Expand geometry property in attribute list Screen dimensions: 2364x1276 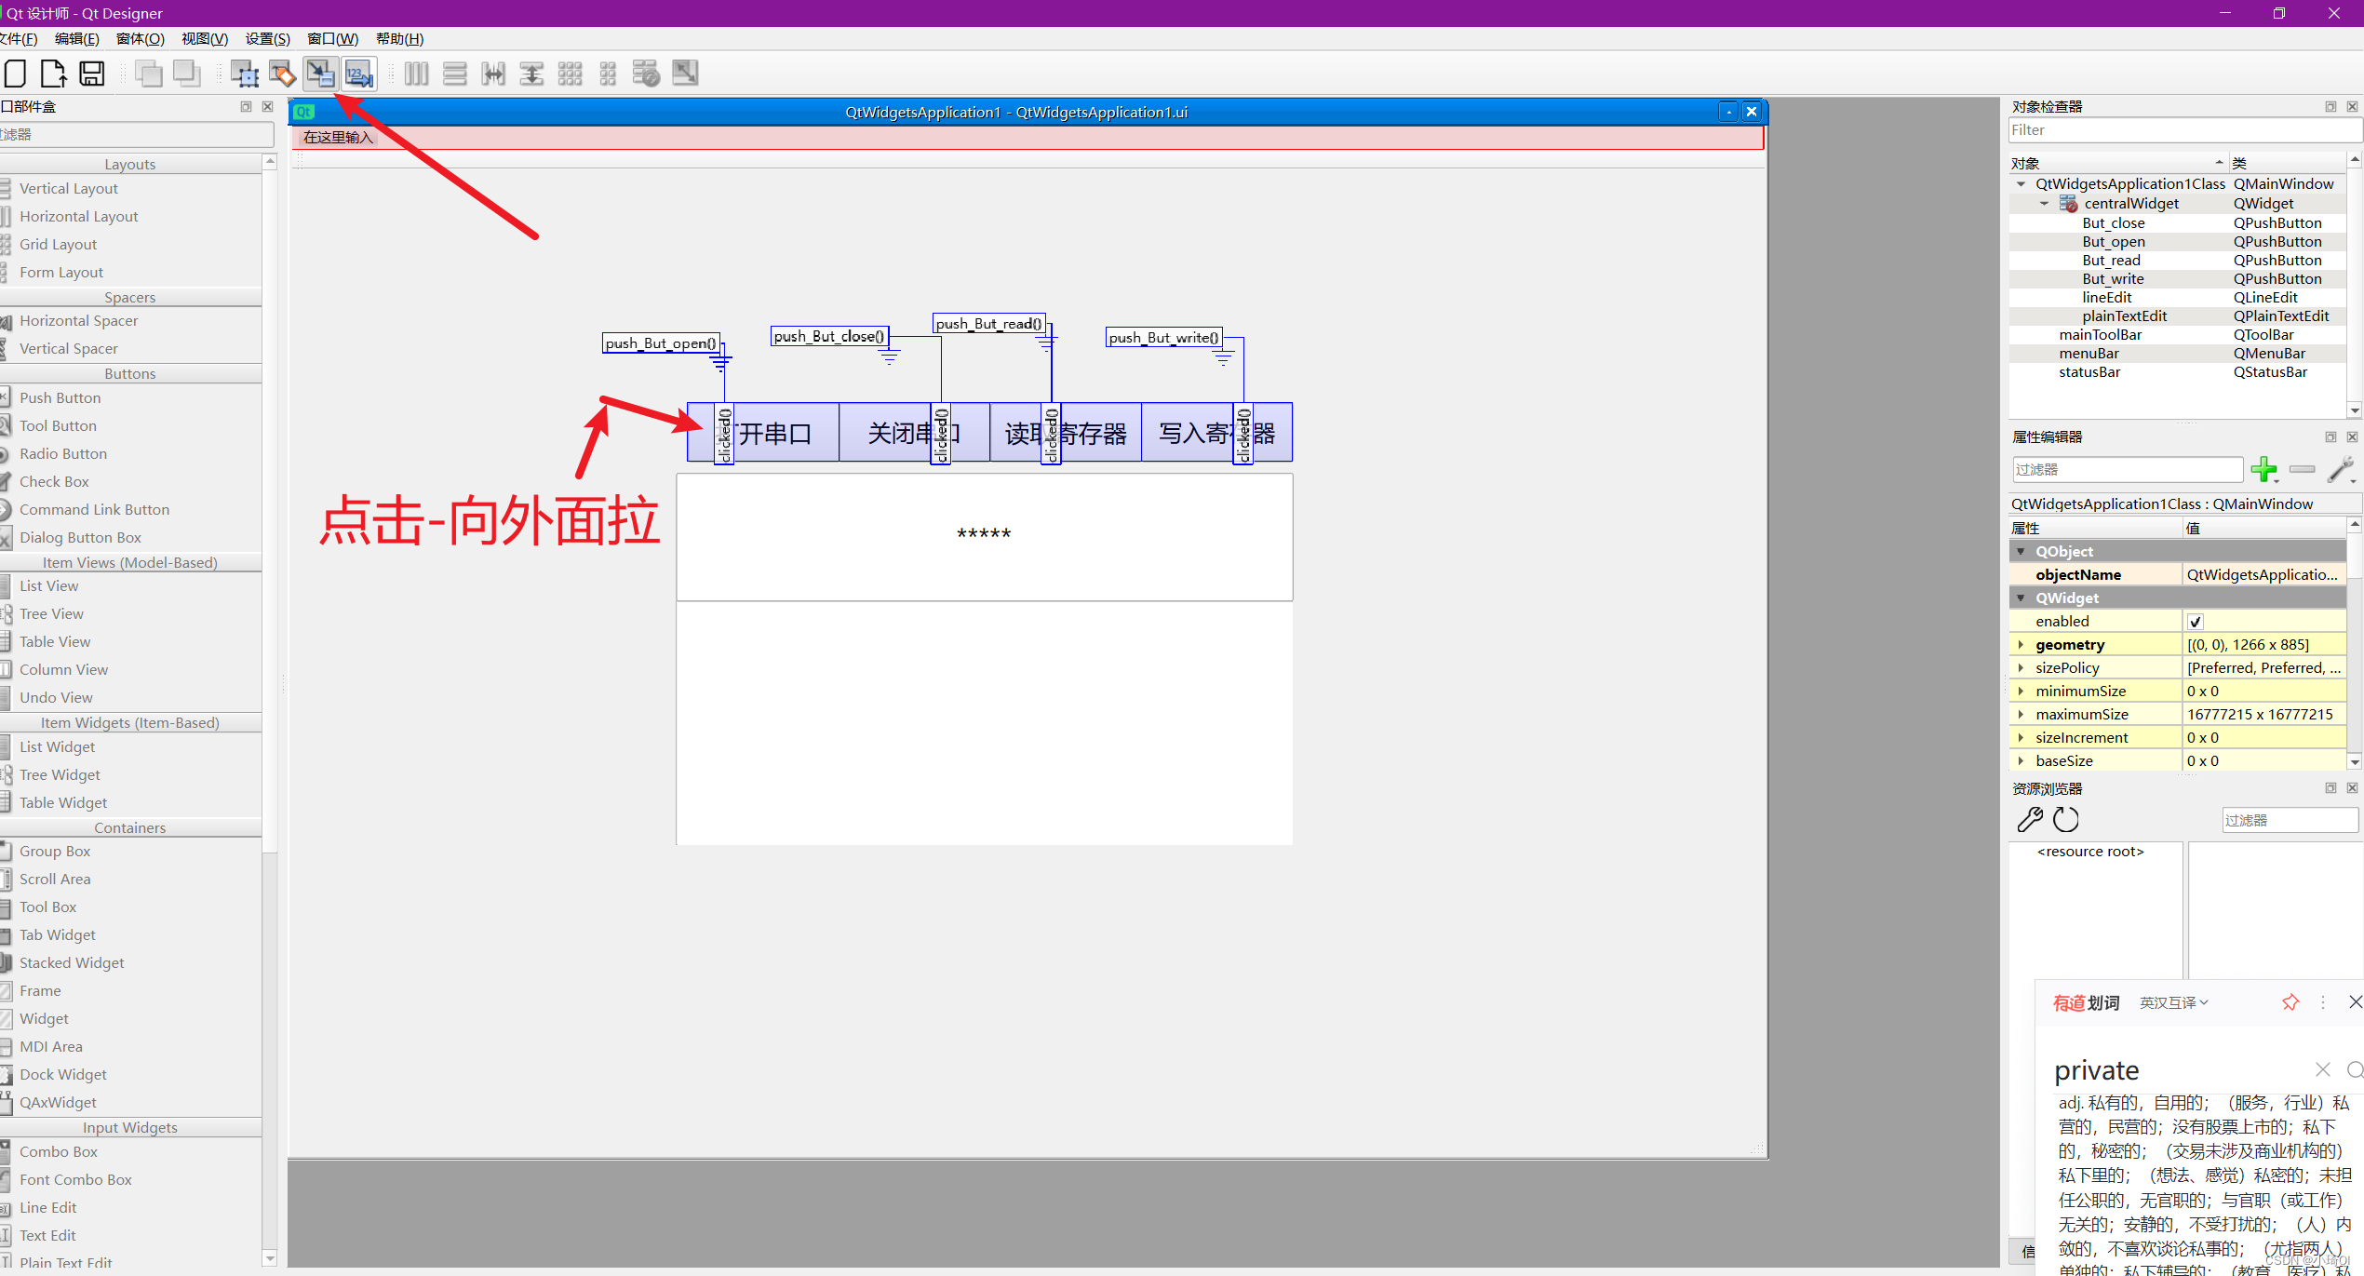pyautogui.click(x=2023, y=644)
